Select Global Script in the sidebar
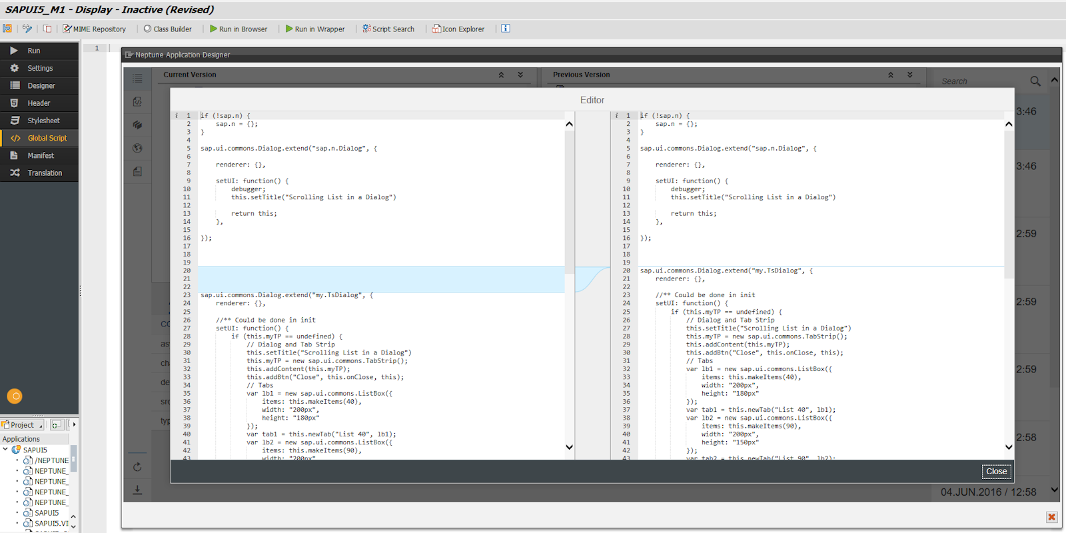 (x=39, y=138)
